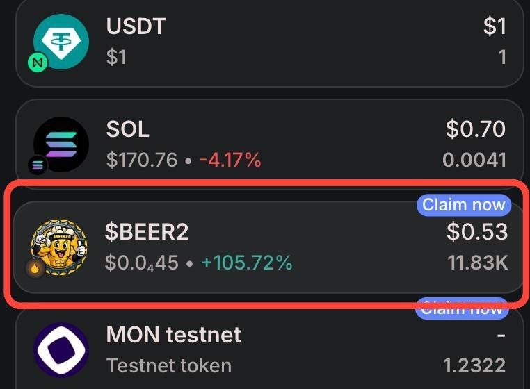This screenshot has width=530, height=389.
Task: Open the USDT token name
Action: click(x=136, y=26)
